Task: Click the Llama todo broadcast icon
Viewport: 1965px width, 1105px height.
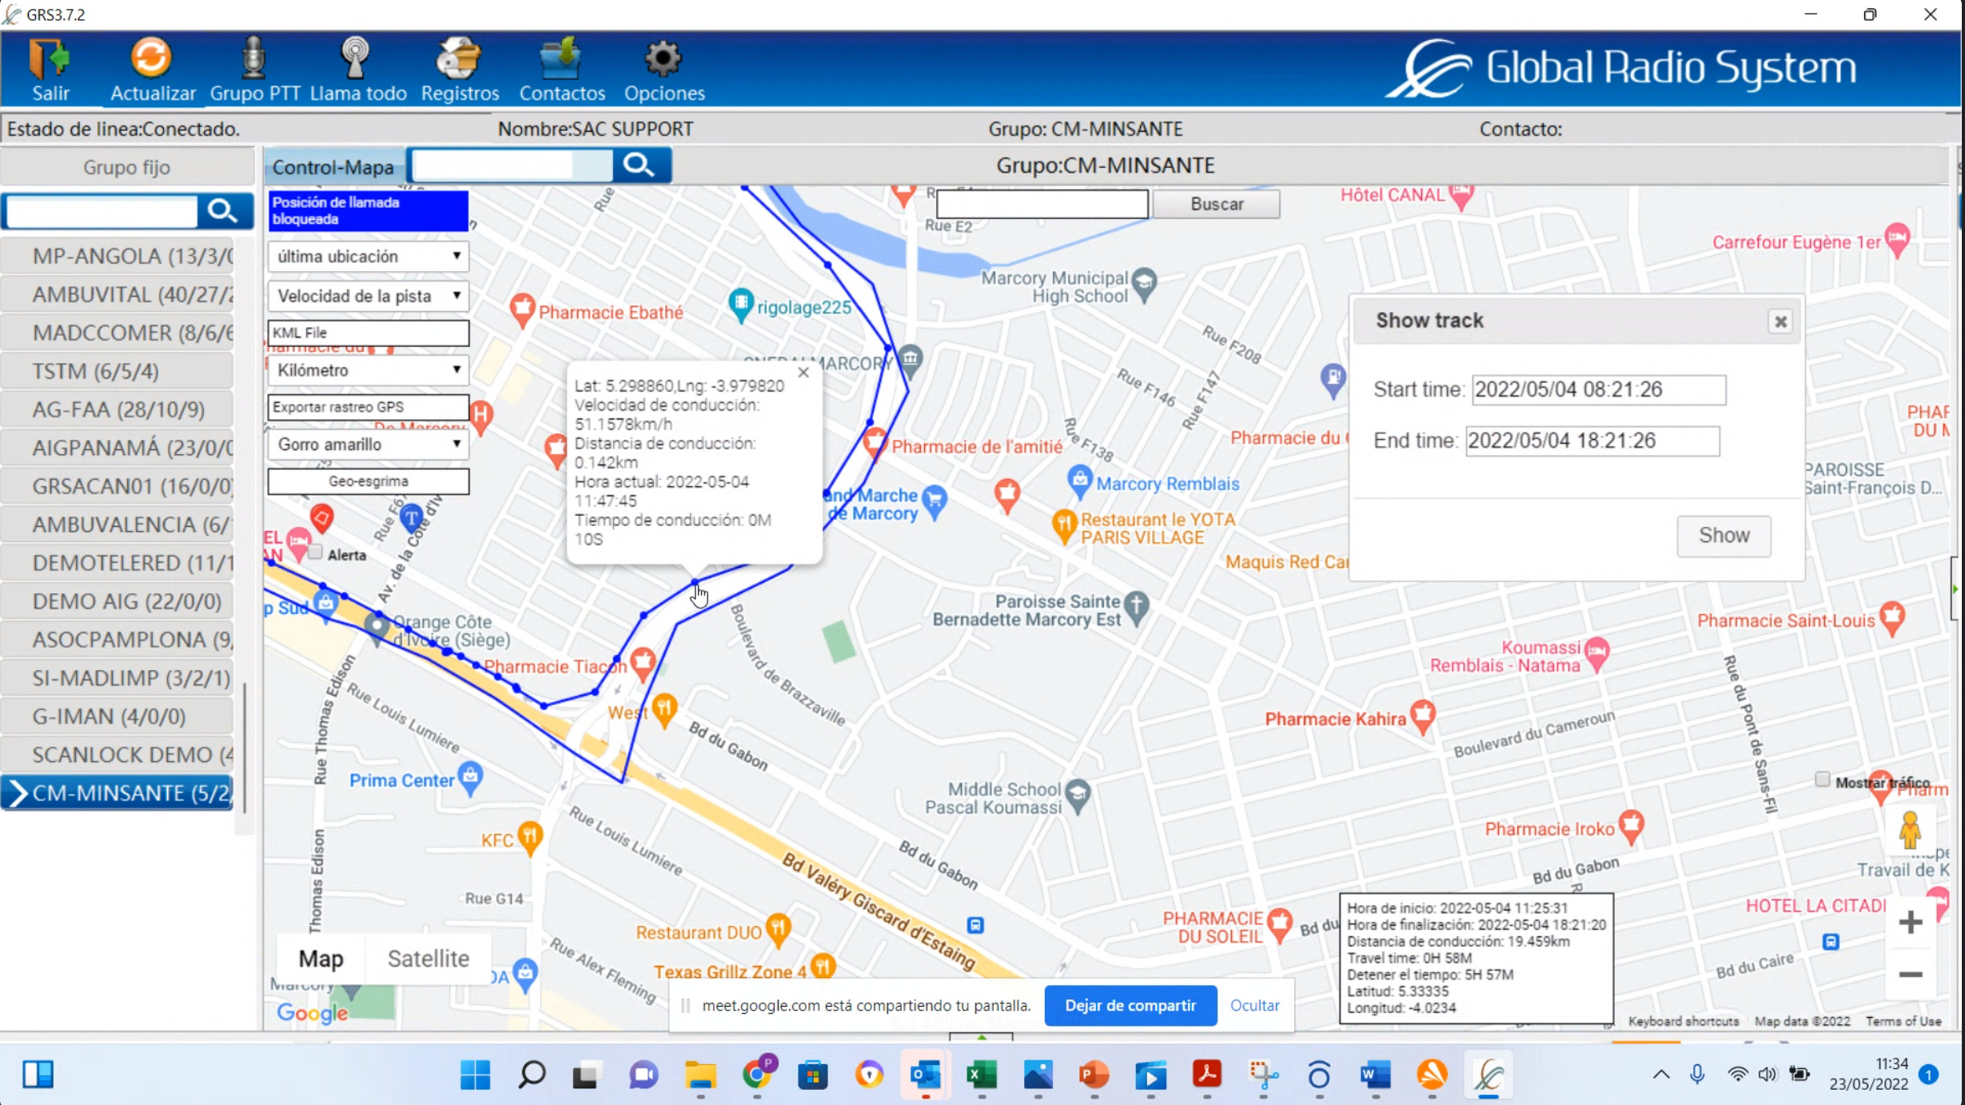Action: [355, 58]
